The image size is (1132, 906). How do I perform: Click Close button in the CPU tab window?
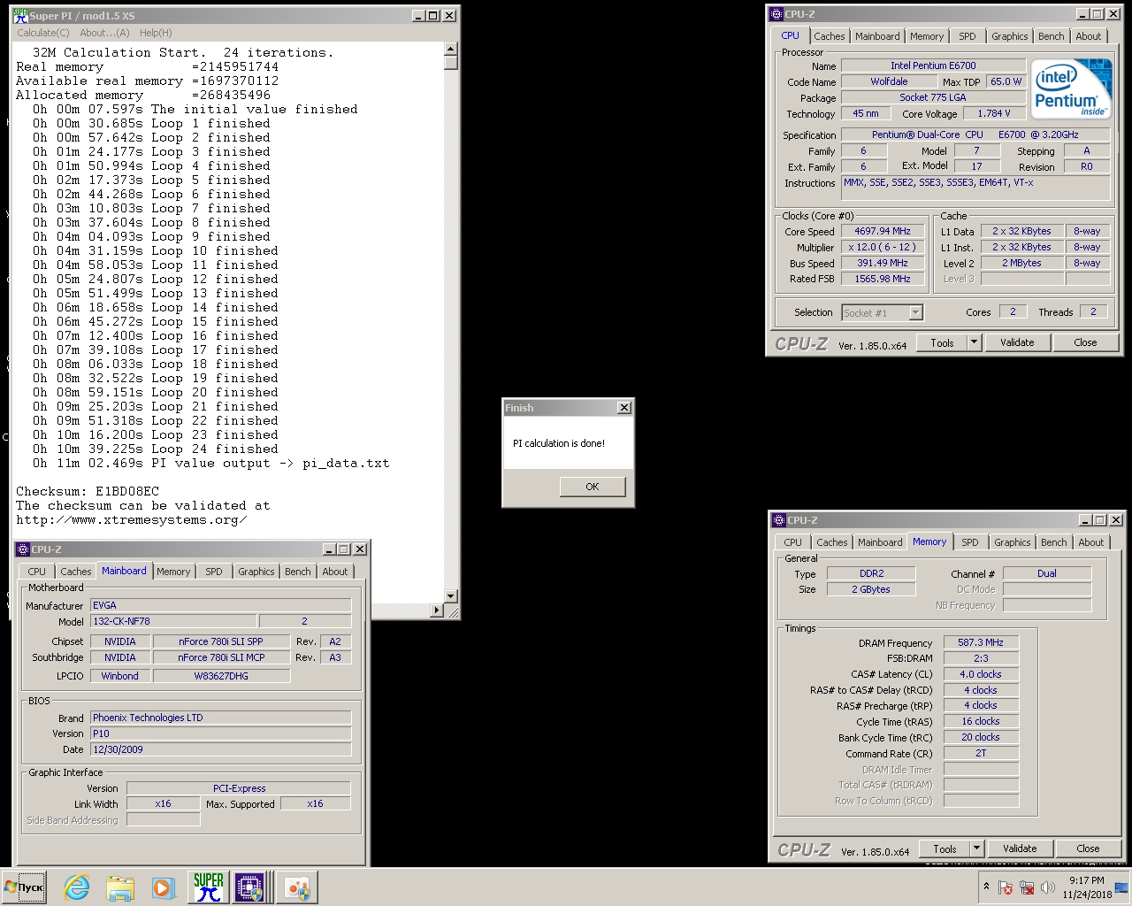click(1085, 342)
